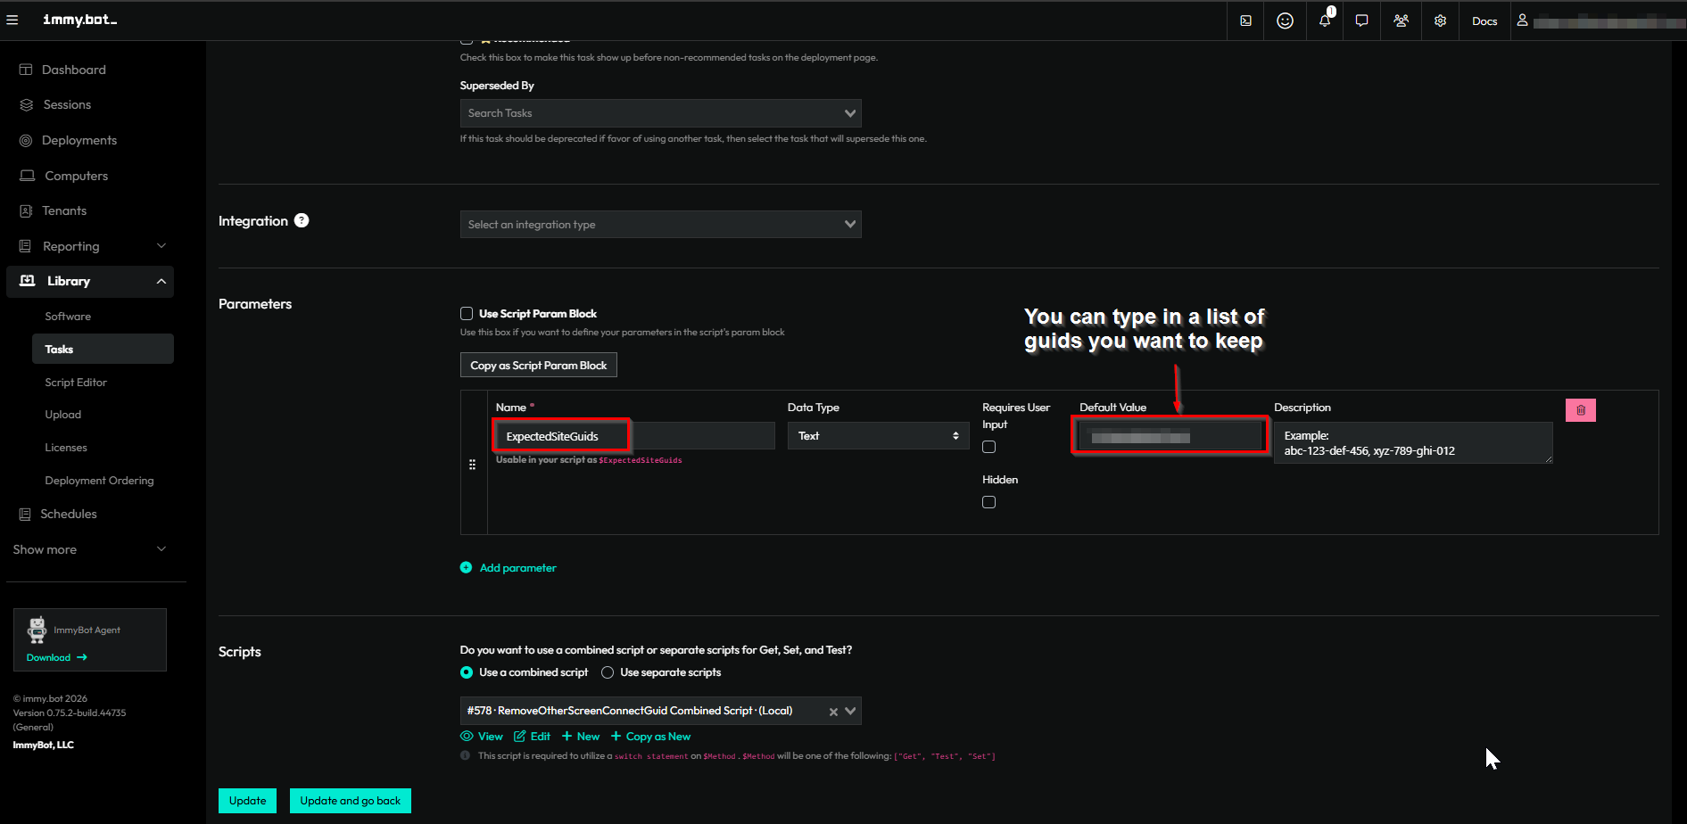The width and height of the screenshot is (1687, 824).
Task: Open the notifications bell
Action: coord(1324,21)
